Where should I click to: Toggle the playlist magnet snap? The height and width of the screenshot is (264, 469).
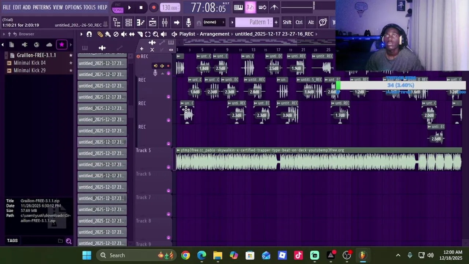[89, 34]
